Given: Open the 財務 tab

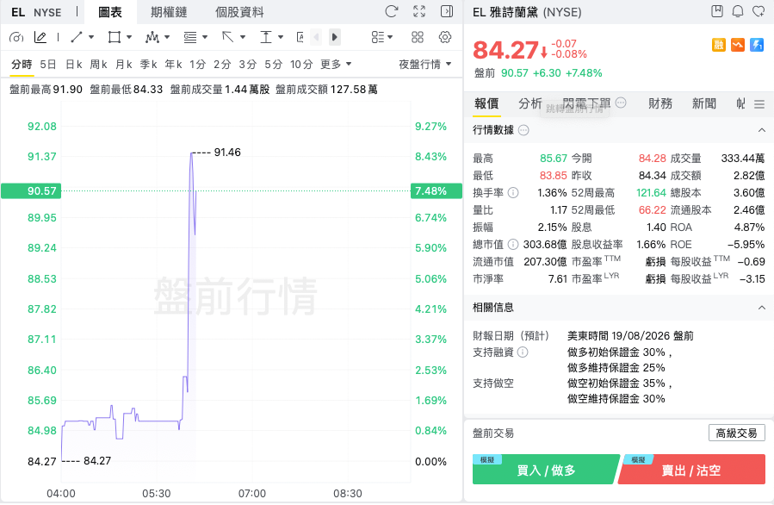Looking at the screenshot, I should (660, 103).
